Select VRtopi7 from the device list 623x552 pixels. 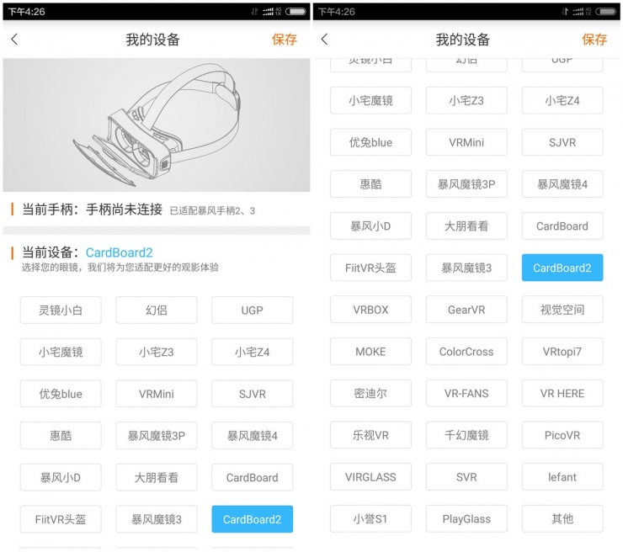tap(562, 352)
